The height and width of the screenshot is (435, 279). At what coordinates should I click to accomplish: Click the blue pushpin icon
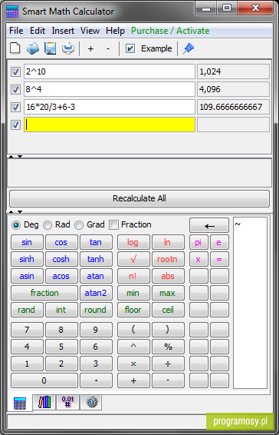tap(189, 48)
